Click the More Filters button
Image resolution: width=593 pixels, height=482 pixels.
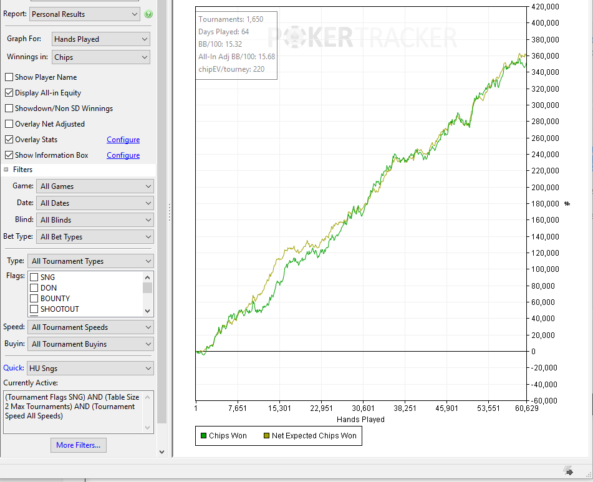click(79, 445)
